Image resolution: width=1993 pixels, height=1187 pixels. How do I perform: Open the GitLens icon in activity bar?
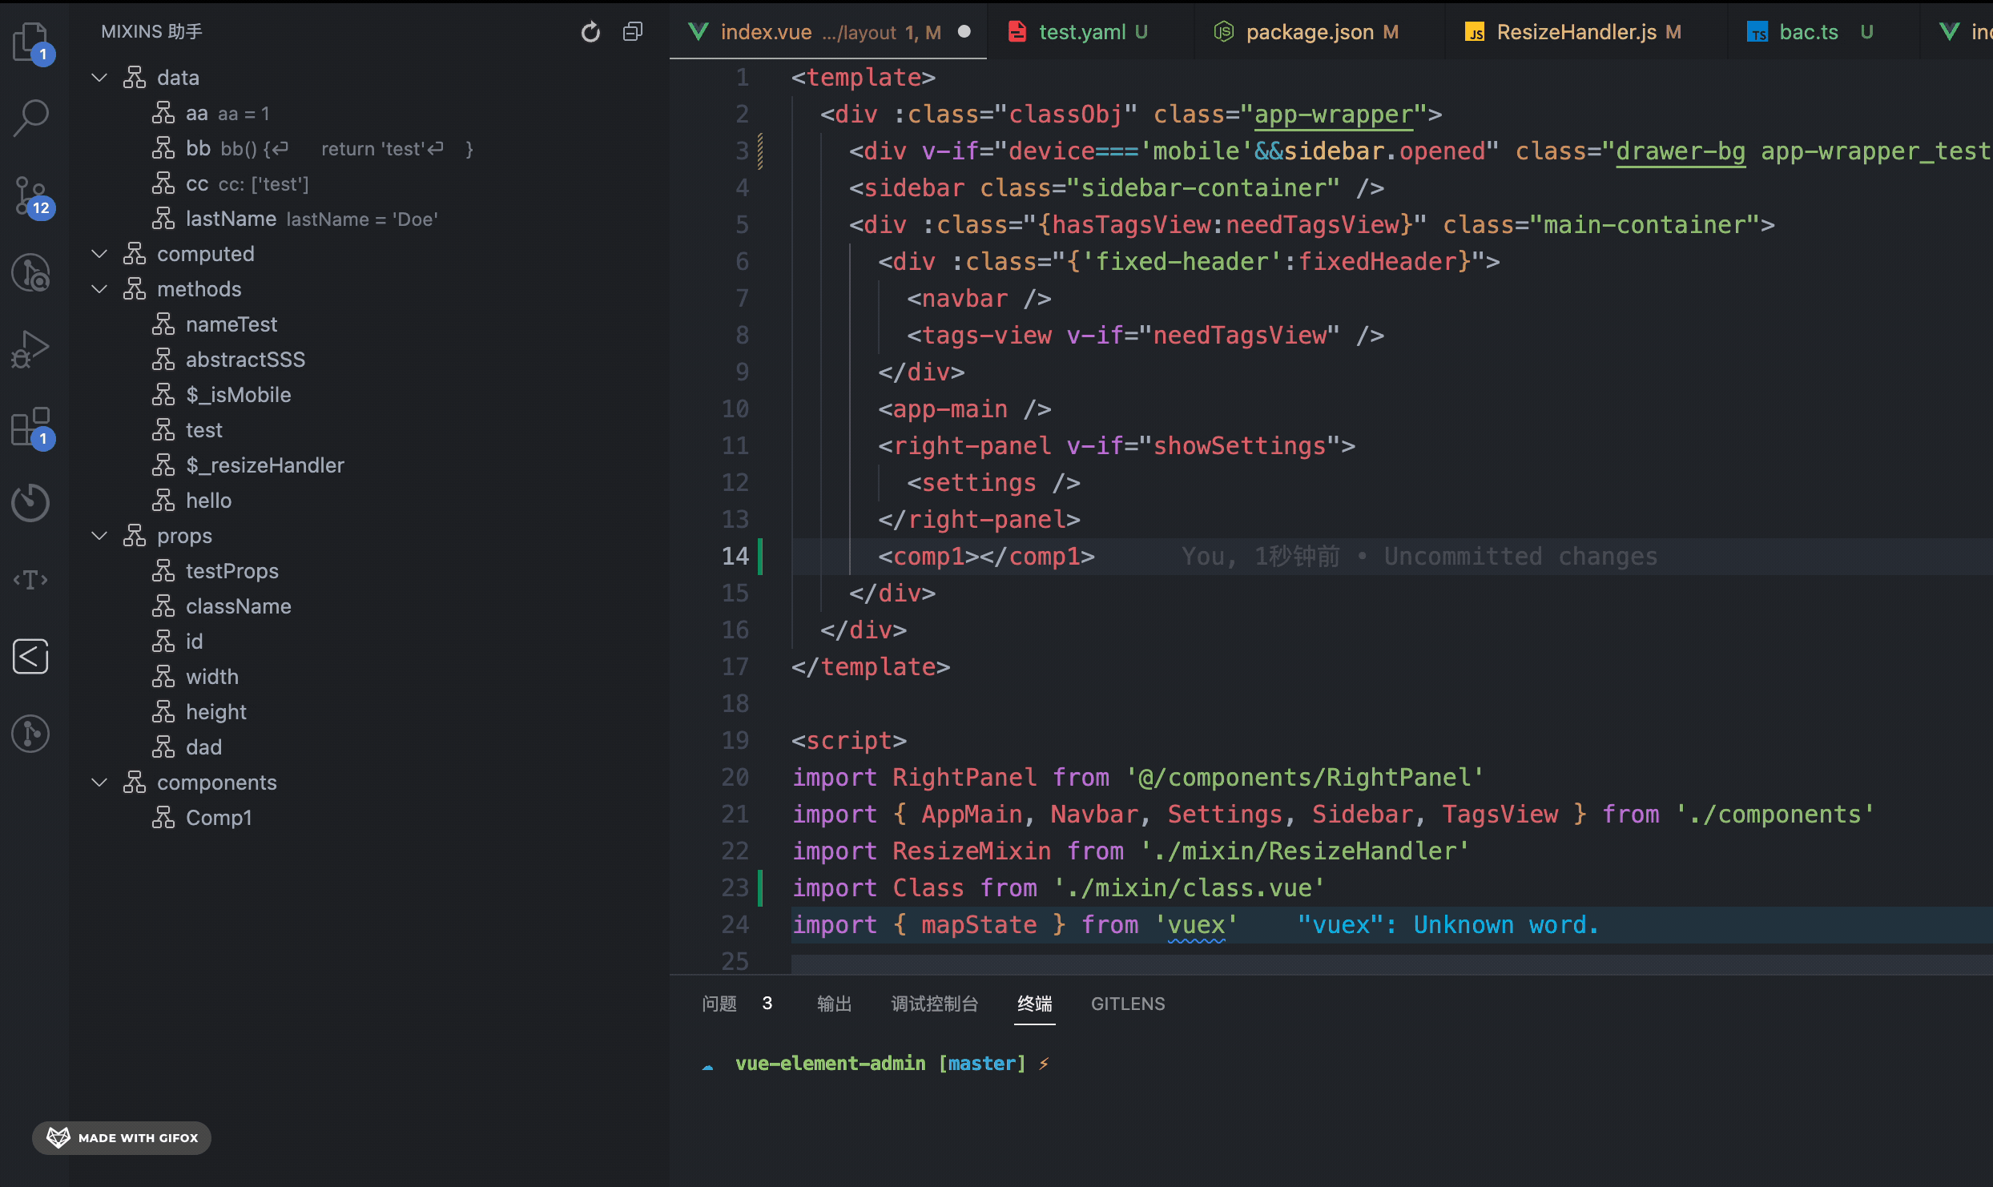click(30, 734)
